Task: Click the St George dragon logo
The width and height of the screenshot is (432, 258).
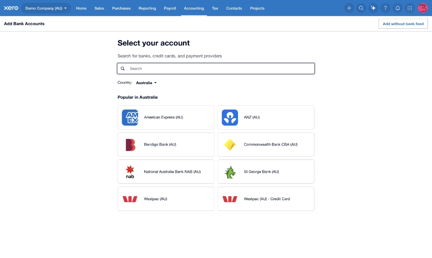Action: (230, 172)
